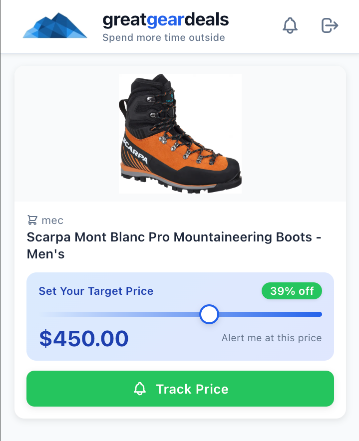Click the blue mountain logo

click(x=55, y=26)
